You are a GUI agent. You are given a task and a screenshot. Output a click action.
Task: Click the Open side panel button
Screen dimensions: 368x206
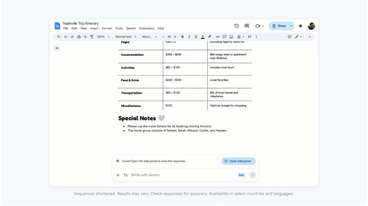(238, 161)
